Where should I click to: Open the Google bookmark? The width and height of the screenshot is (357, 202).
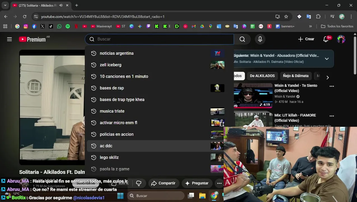pyautogui.click(x=17, y=26)
